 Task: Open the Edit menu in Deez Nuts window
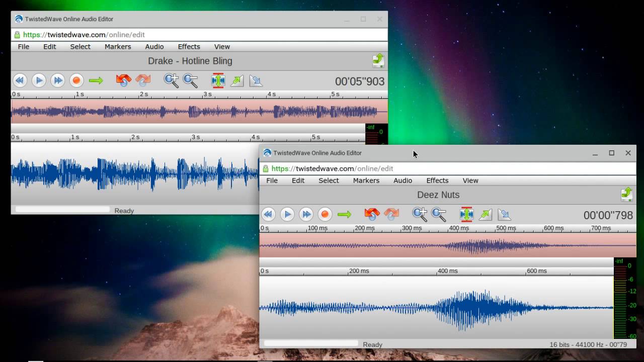tap(298, 180)
